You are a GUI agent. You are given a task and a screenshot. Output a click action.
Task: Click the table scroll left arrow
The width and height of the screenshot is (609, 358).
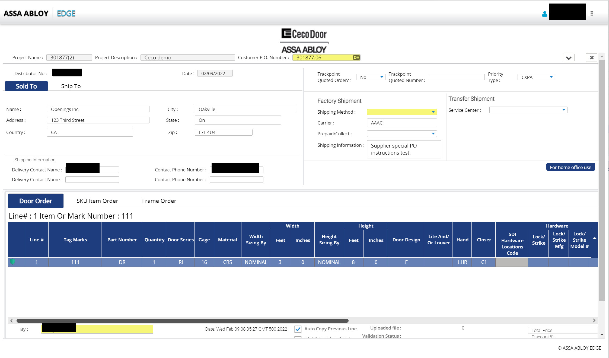pos(11,321)
